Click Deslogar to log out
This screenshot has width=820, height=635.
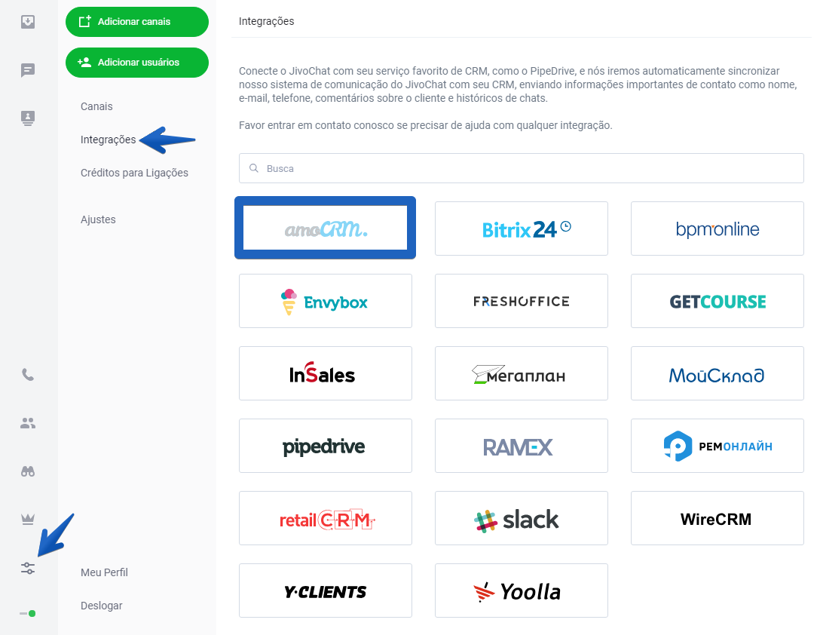(102, 606)
